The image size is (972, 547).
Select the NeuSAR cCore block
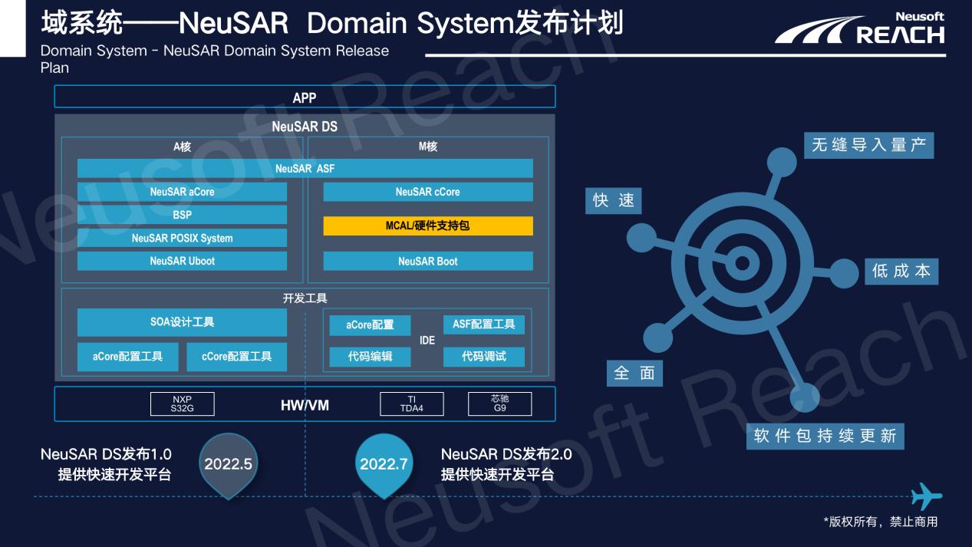tap(428, 192)
